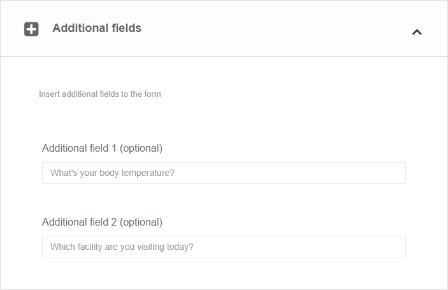
Task: Place cursor in the second optional field
Action: point(224,247)
